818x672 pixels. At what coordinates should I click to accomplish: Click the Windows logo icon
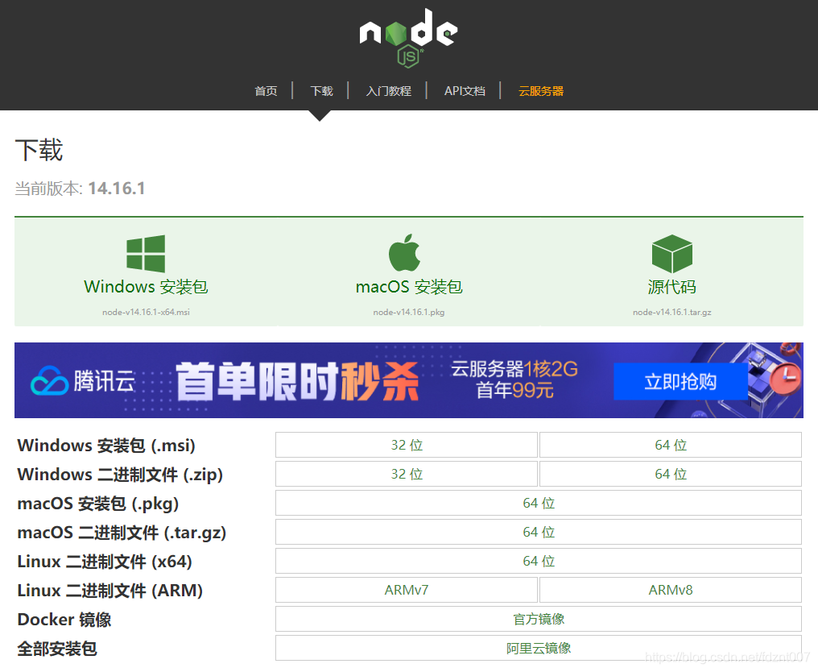(146, 254)
